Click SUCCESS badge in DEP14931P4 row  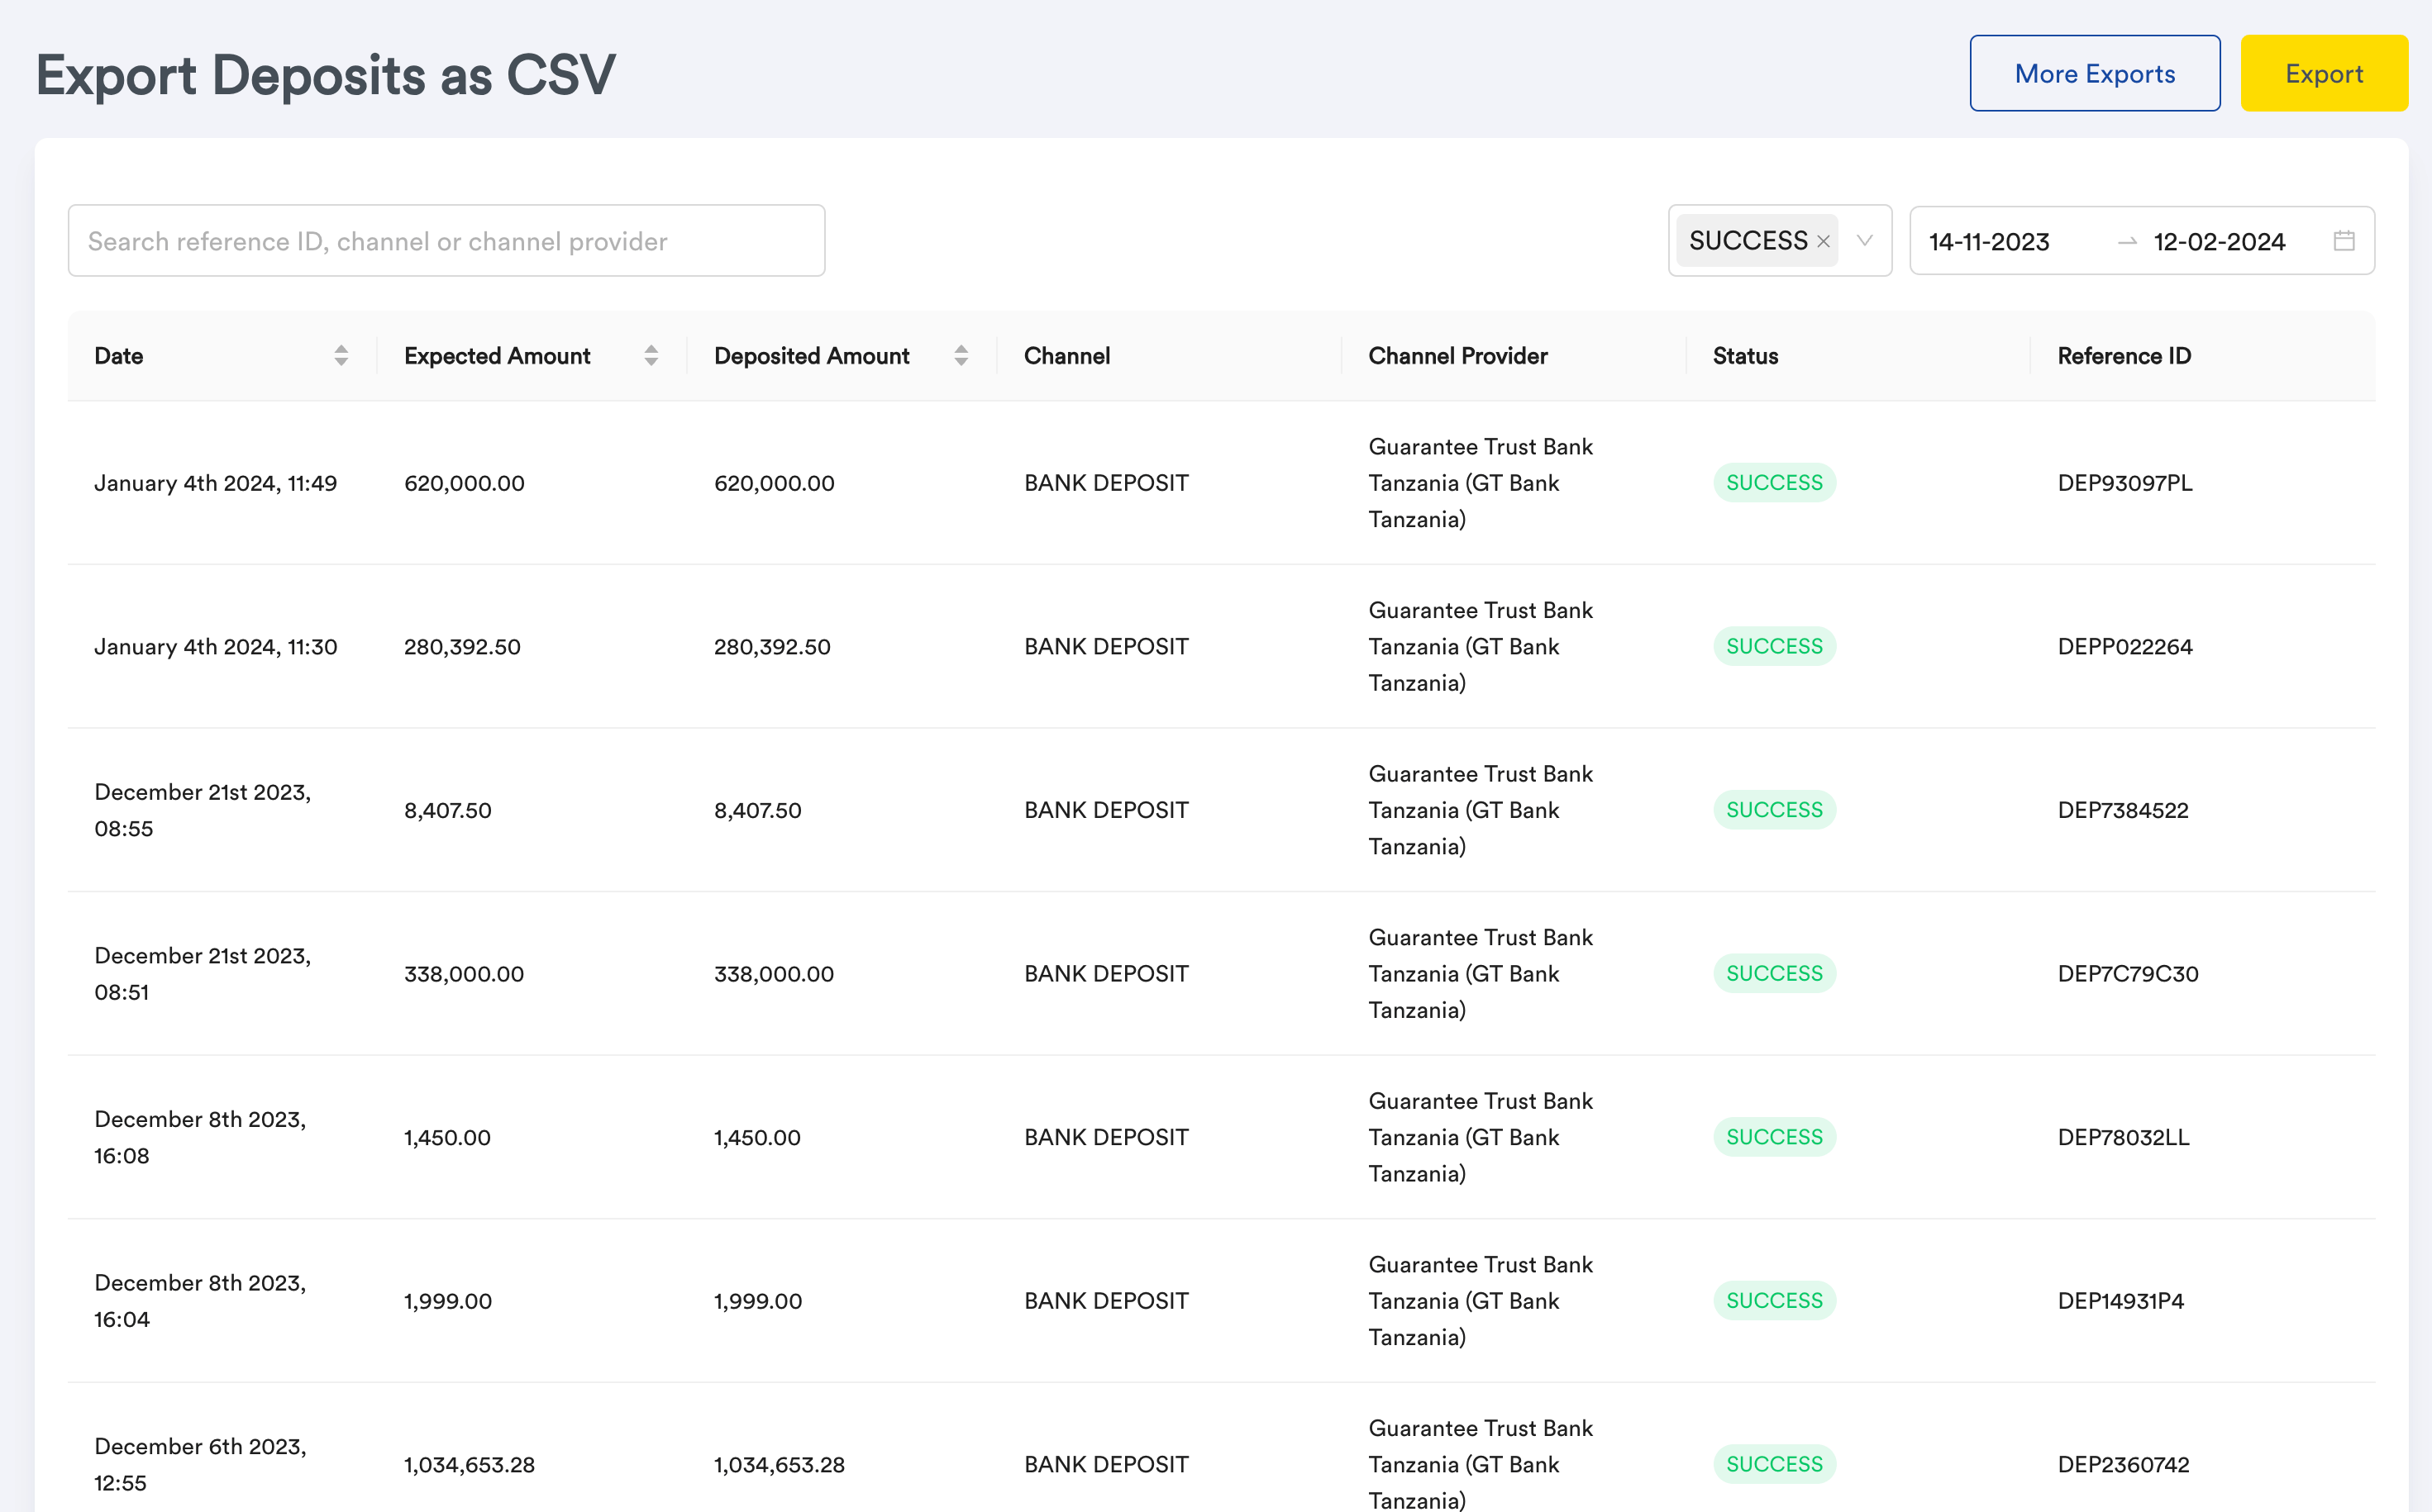click(x=1774, y=1301)
